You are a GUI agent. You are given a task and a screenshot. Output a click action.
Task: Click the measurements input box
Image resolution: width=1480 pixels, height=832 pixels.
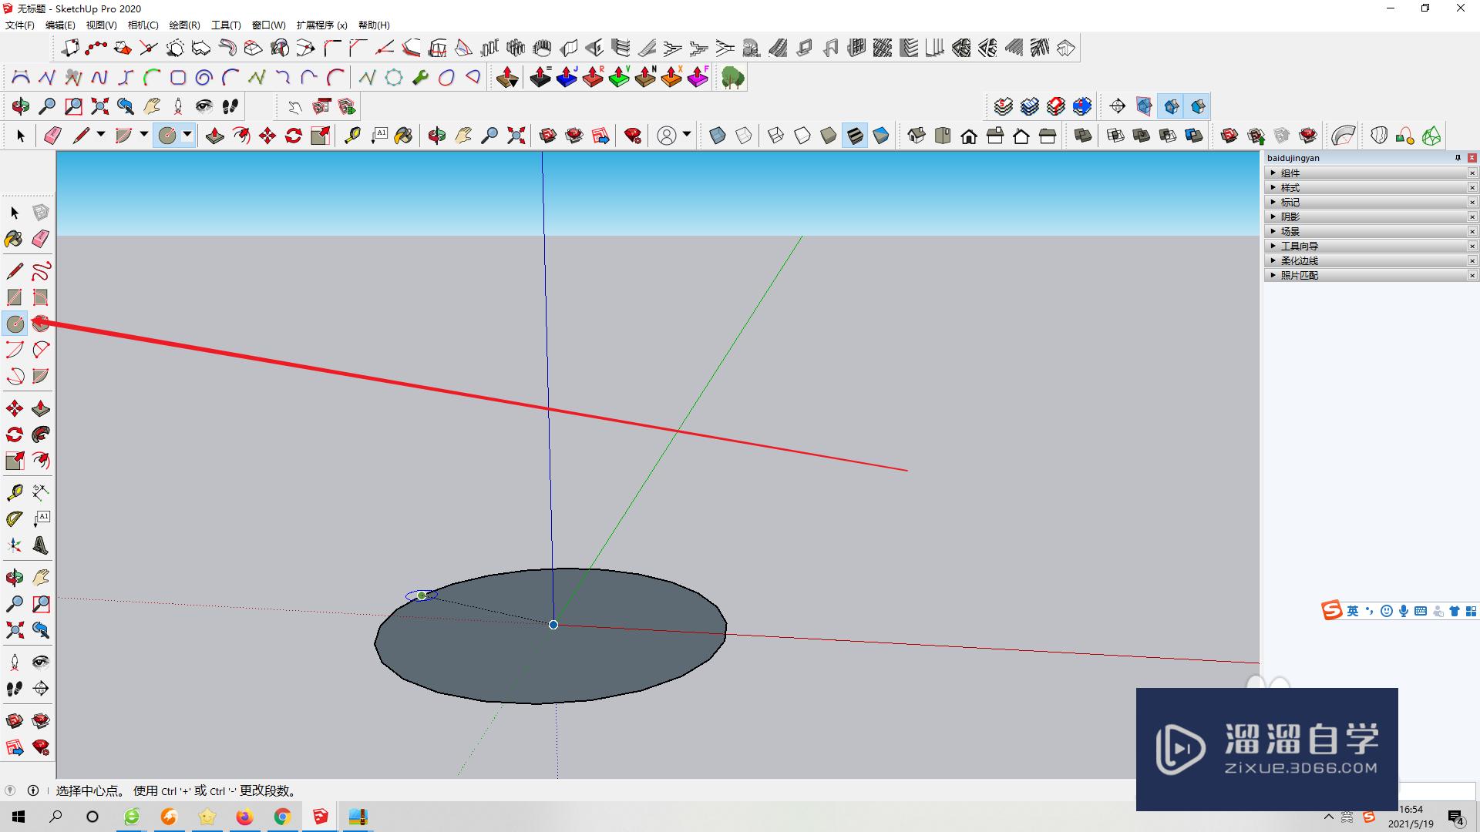[x=1436, y=791]
